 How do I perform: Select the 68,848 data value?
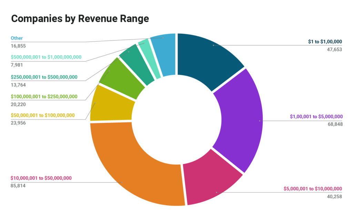(335, 124)
